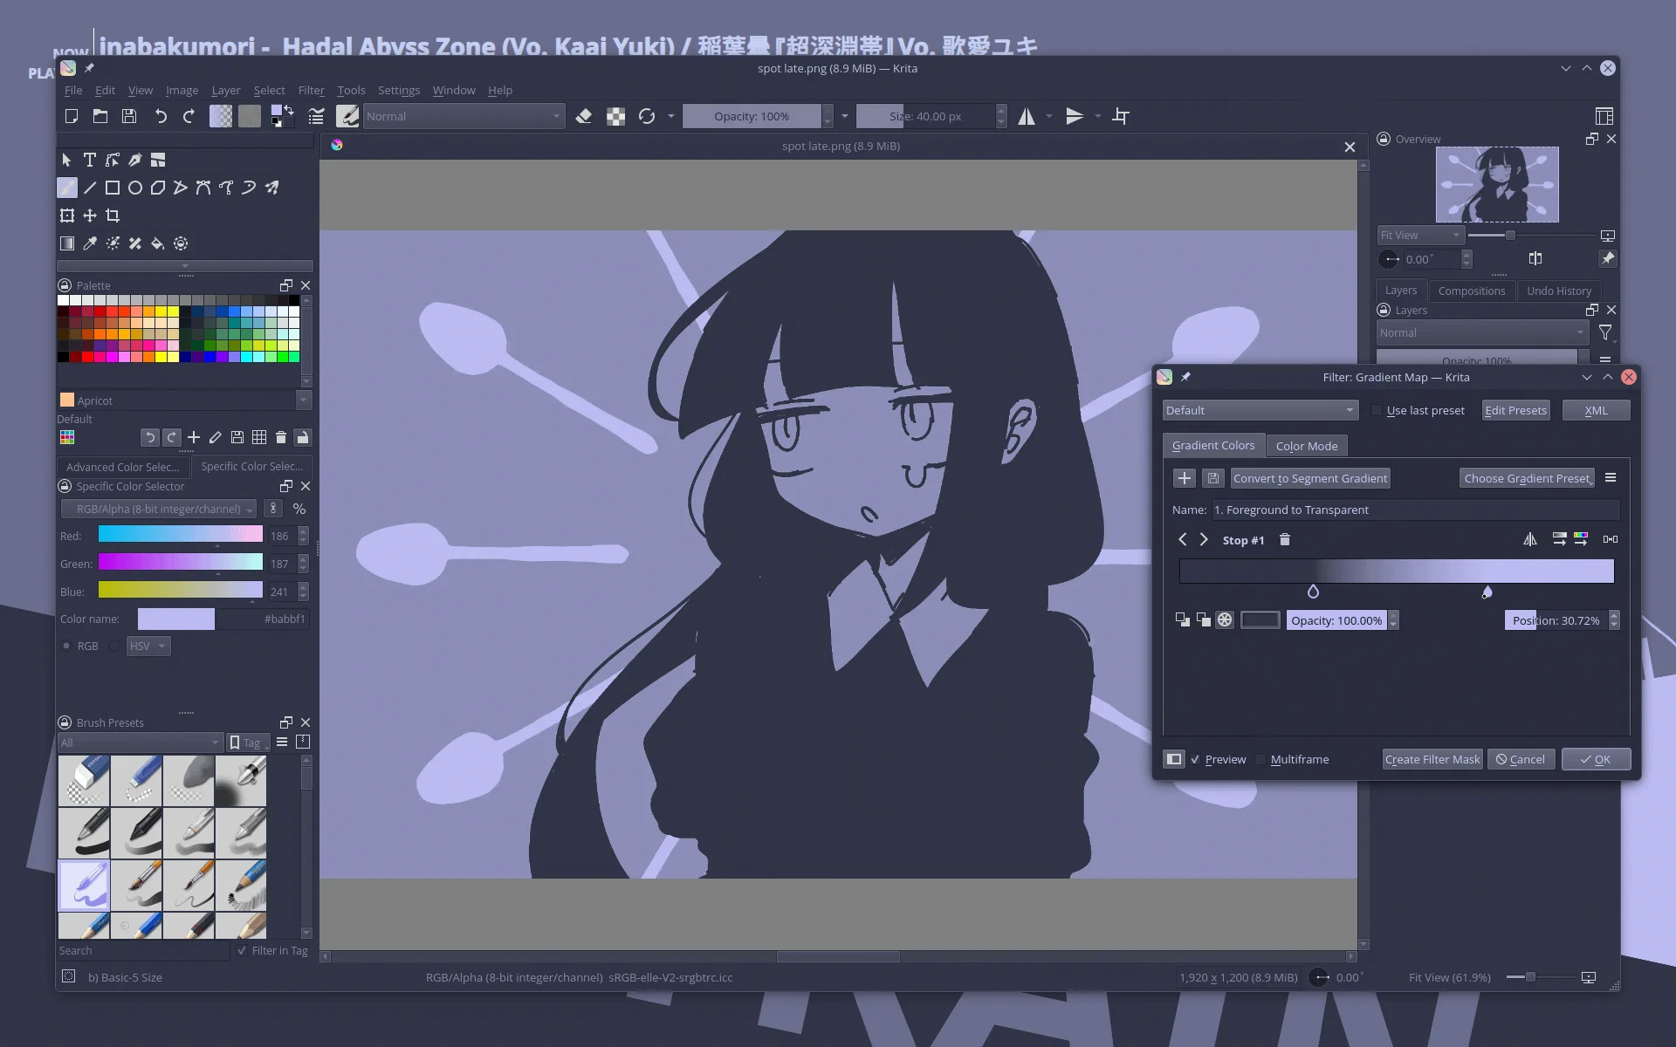Image resolution: width=1676 pixels, height=1047 pixels.
Task: Select the Move tool
Action: click(89, 216)
